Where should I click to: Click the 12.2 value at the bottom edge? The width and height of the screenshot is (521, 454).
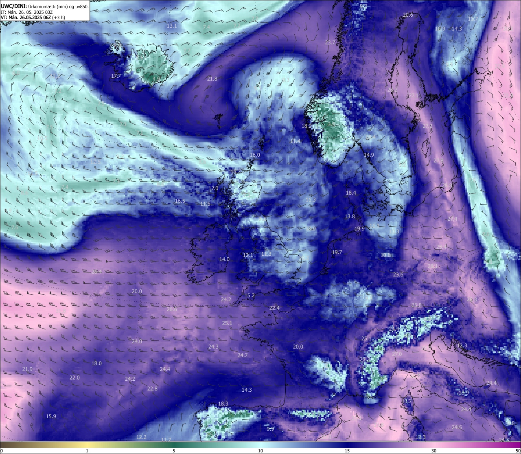tap(141, 437)
